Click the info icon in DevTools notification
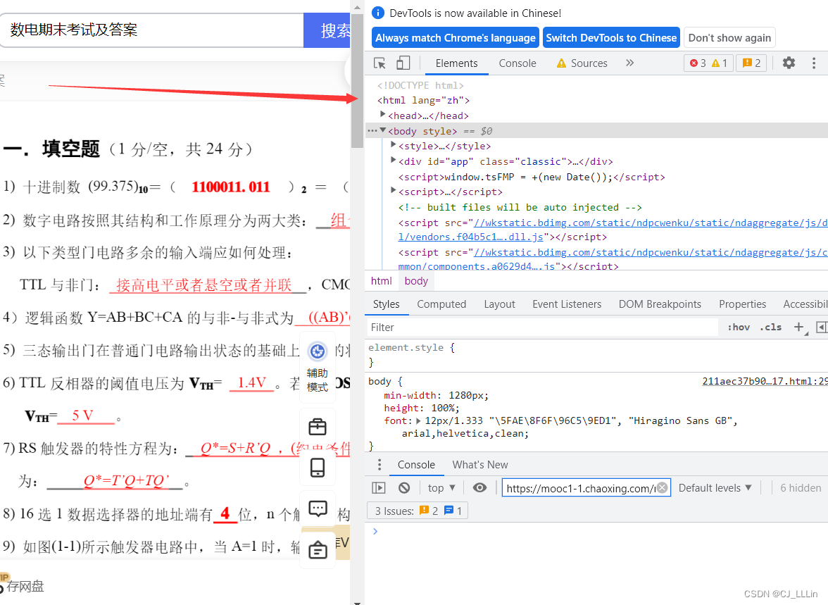Viewport: 828px width, 605px height. point(377,13)
